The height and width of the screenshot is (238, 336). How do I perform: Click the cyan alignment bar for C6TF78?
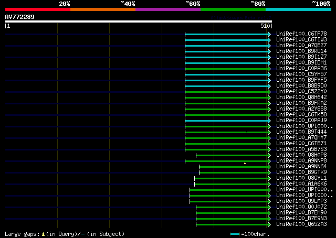point(226,34)
